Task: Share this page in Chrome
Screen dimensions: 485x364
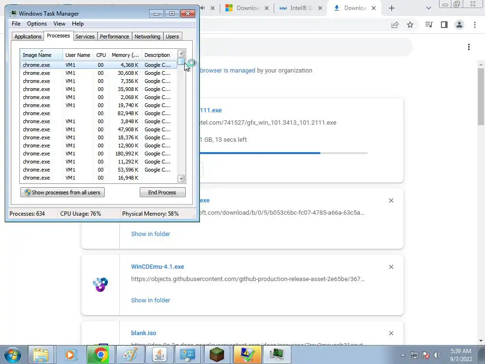Action: coord(395,25)
